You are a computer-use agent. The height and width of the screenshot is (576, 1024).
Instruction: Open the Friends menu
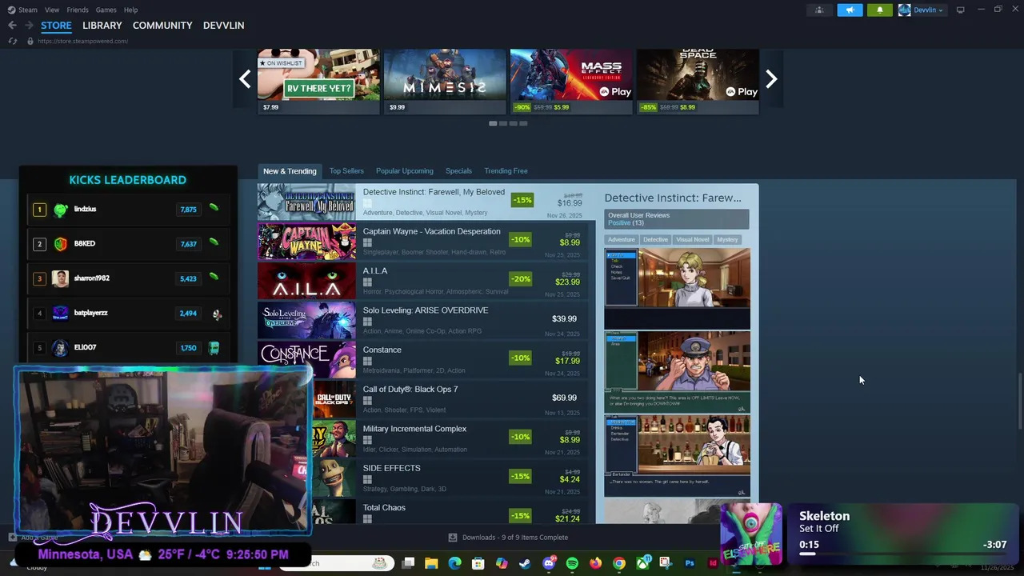coord(78,10)
